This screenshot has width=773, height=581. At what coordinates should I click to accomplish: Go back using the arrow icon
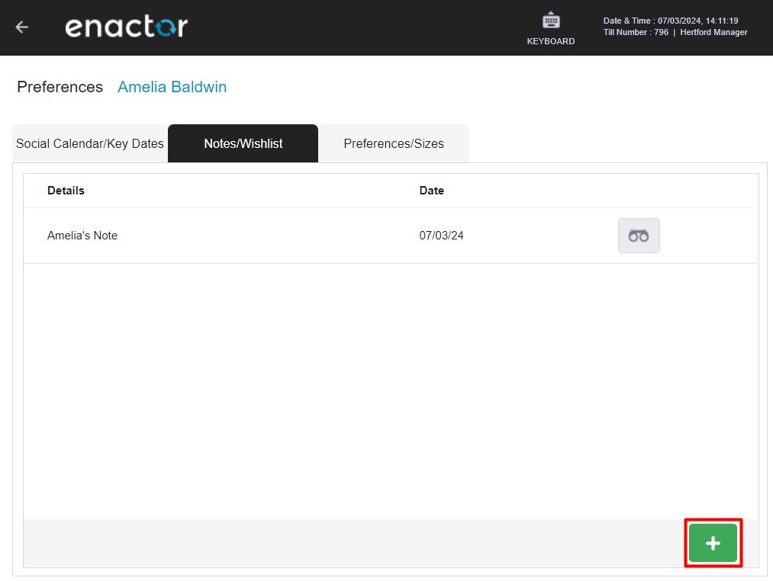pyautogui.click(x=21, y=27)
